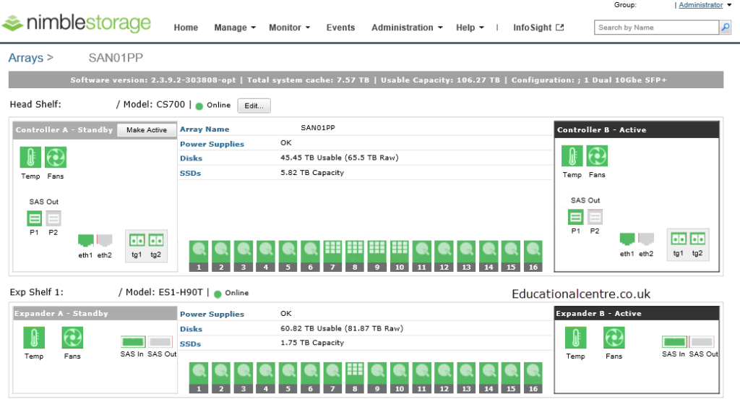740x402 pixels.
Task: Open the Events menu item
Action: pos(340,27)
